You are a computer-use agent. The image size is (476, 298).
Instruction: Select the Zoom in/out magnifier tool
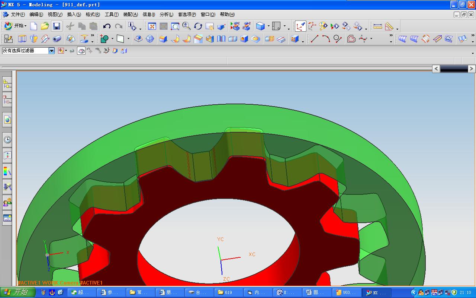(187, 26)
